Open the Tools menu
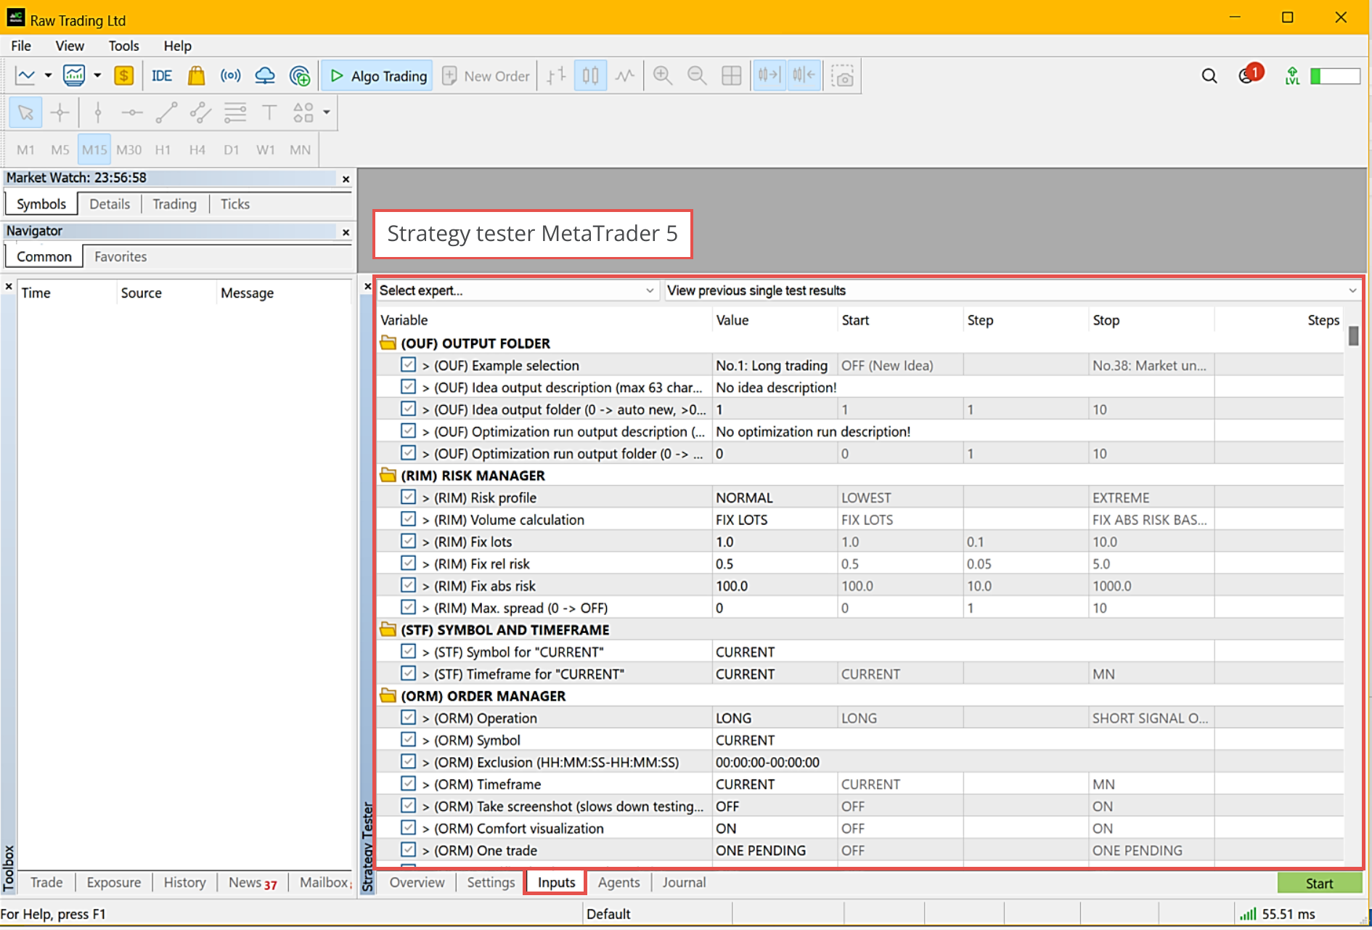 click(x=123, y=46)
